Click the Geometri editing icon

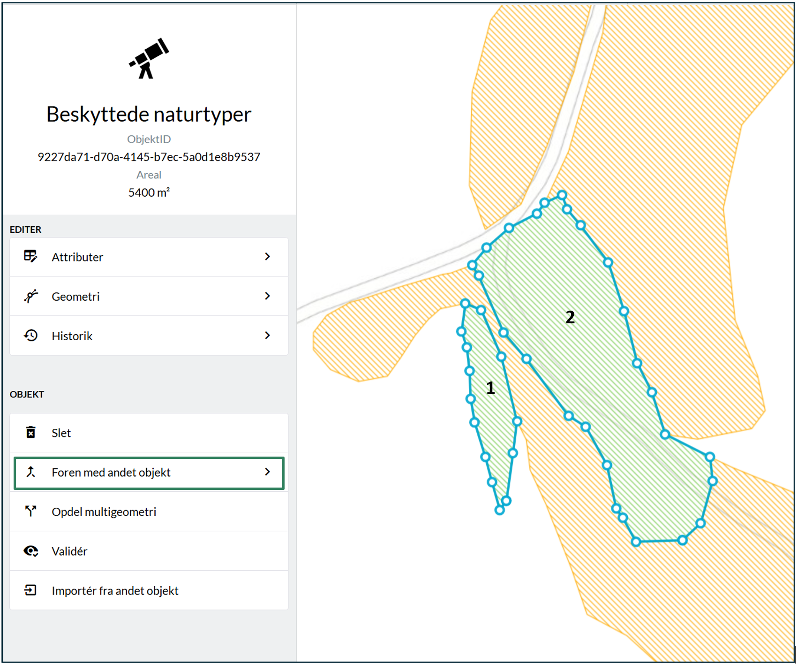point(30,296)
